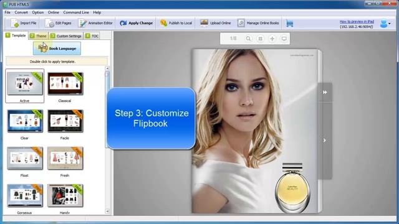Open the Edit Pages tool
The image size is (399, 224).
click(x=59, y=23)
